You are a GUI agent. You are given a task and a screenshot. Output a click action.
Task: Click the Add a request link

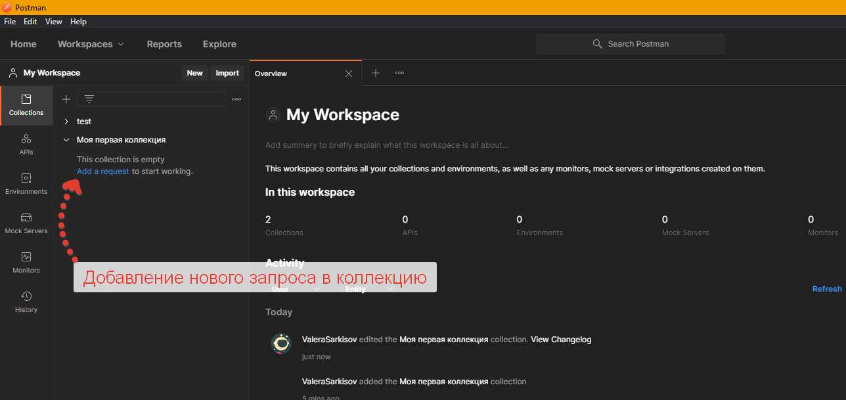pos(103,171)
